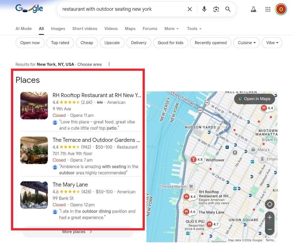Click the Places heading

point(28,80)
